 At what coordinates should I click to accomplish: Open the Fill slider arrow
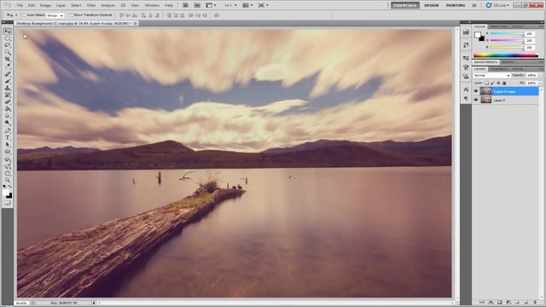(540, 84)
